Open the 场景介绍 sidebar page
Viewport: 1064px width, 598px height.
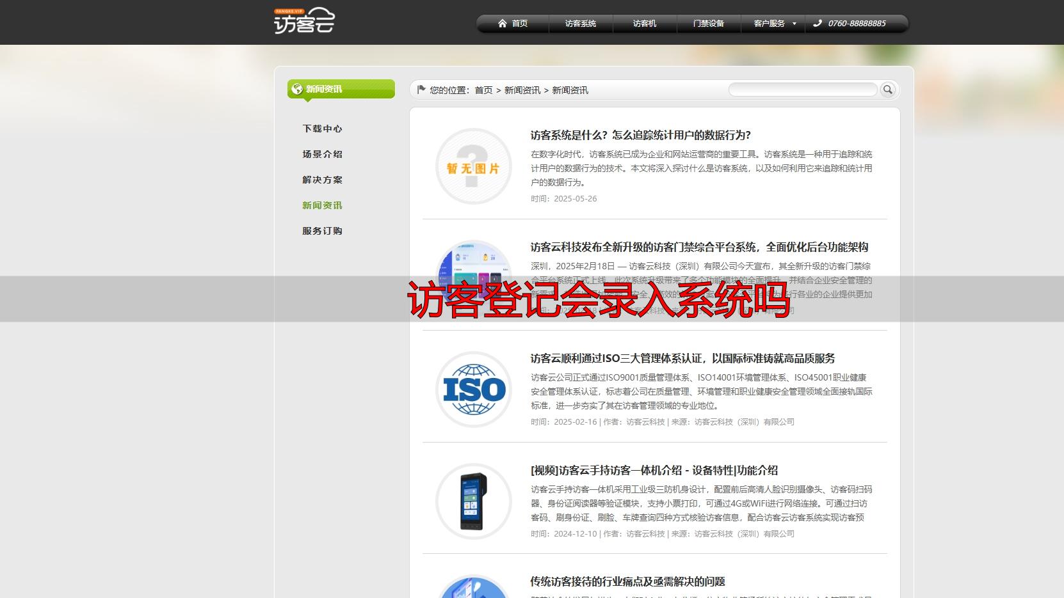(x=322, y=154)
